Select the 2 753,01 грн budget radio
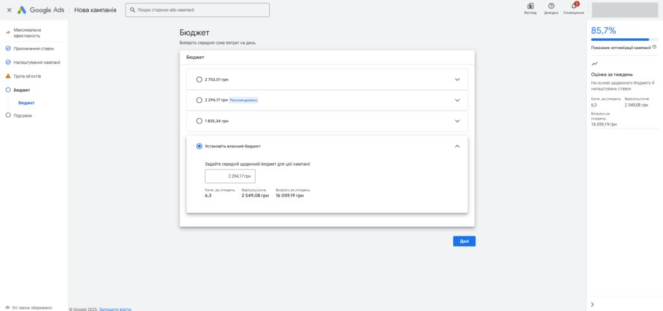Screen dimensions: 663x311 point(199,80)
